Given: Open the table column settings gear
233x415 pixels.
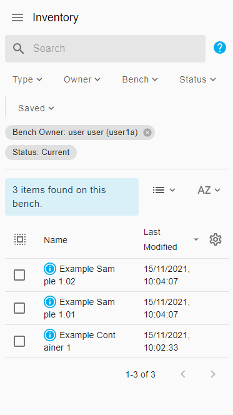Looking at the screenshot, I should (216, 239).
